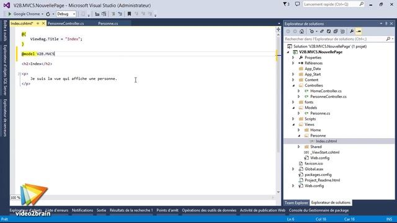The width and height of the screenshot is (397, 223).
Task: Collapse the V2B.MVC5.NouvellePage project node
Action: pyautogui.click(x=288, y=52)
